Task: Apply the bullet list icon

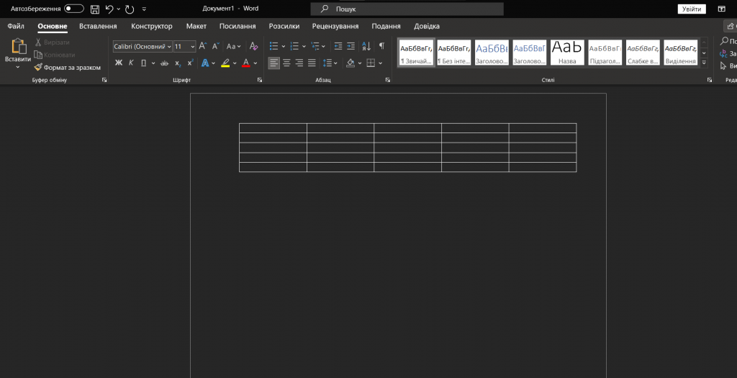Action: point(273,46)
